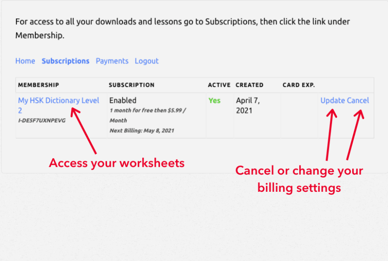Click the subscription ID I-DE5F7UXNPEVG
The image size is (388, 261).
(42, 120)
